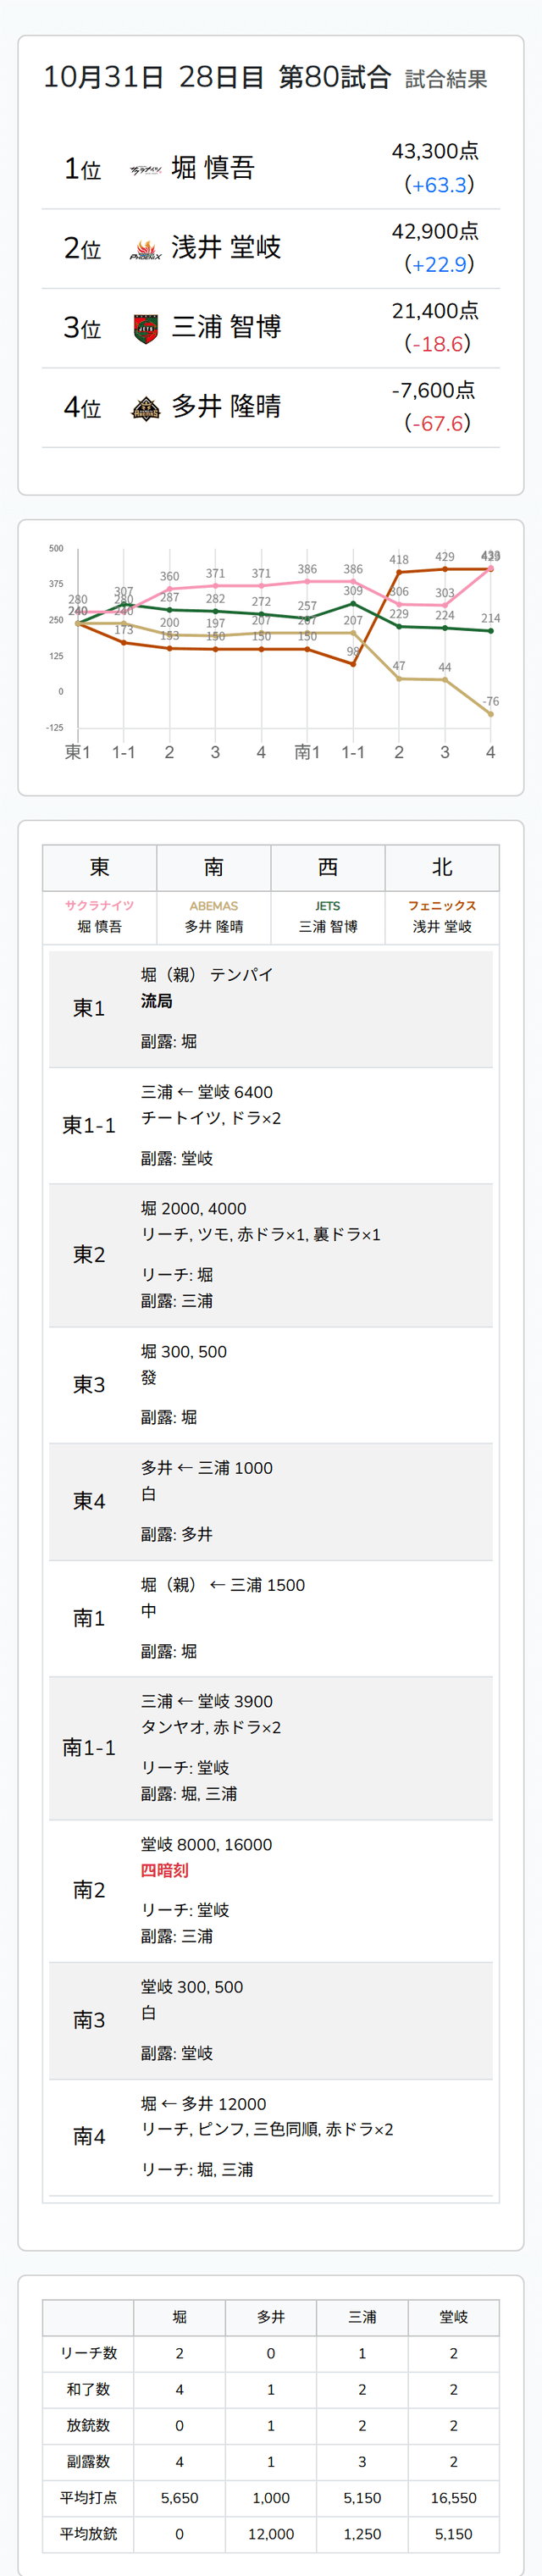This screenshot has height=2576, width=542.
Task: Click the ABEMAS logo beside 多井 隆晴
Action: tap(146, 408)
